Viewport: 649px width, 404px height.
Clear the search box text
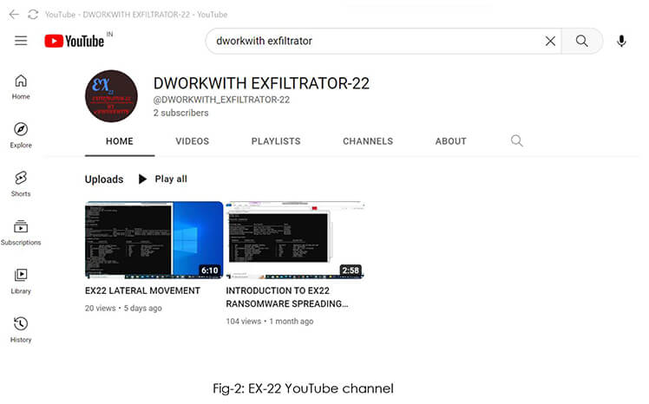(x=550, y=41)
